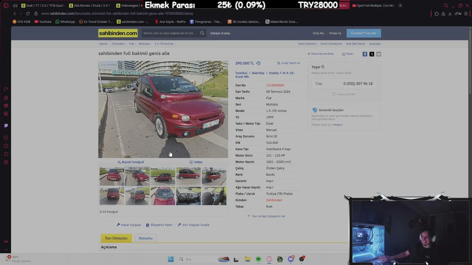Open the browser AI assistant icon

[x=459, y=14]
